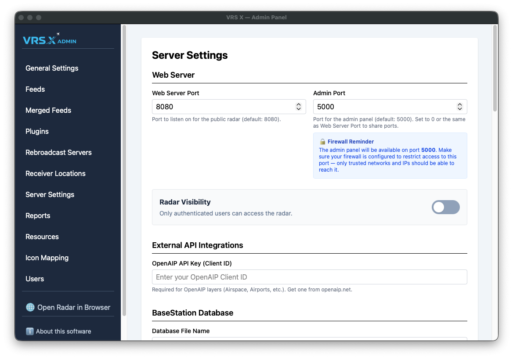Toggle the Radar Visibility switch
Image resolution: width=513 pixels, height=359 pixels.
pyautogui.click(x=445, y=207)
